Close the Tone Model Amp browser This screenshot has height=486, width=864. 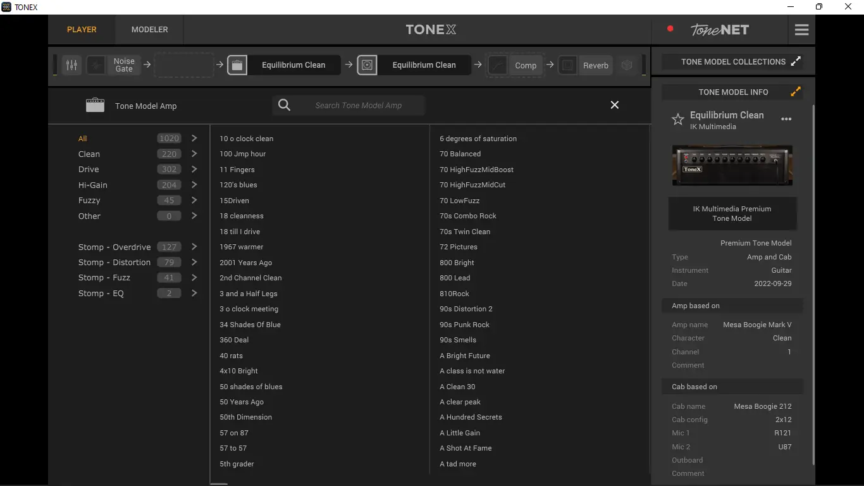(615, 105)
